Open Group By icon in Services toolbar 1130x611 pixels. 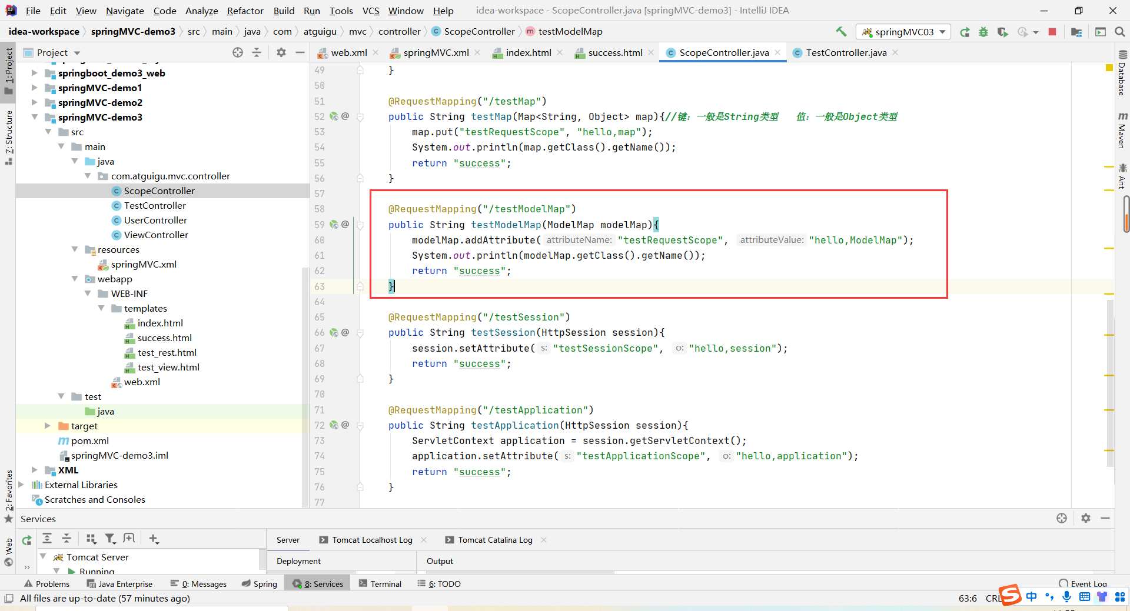tap(91, 538)
